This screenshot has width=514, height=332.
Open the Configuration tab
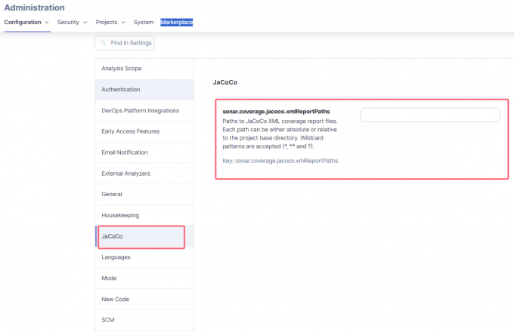(23, 22)
